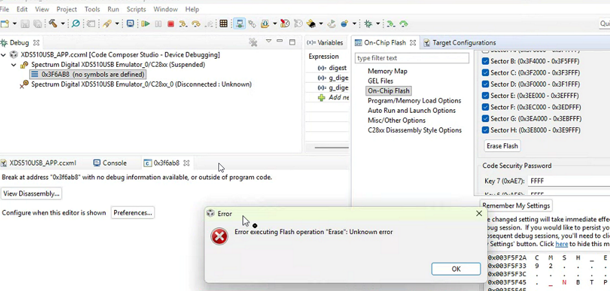610x291 pixels.
Task: Open the Debug bug dropdown arrow
Action: [378, 24]
